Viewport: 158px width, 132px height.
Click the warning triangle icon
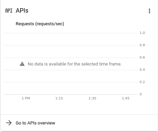pyautogui.click(x=22, y=64)
